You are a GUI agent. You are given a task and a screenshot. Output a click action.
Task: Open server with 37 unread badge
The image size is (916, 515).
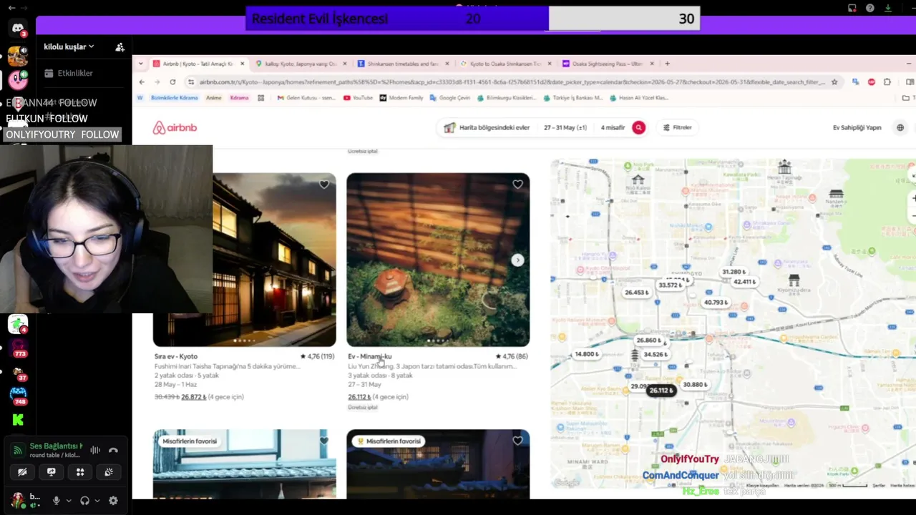pyautogui.click(x=18, y=372)
